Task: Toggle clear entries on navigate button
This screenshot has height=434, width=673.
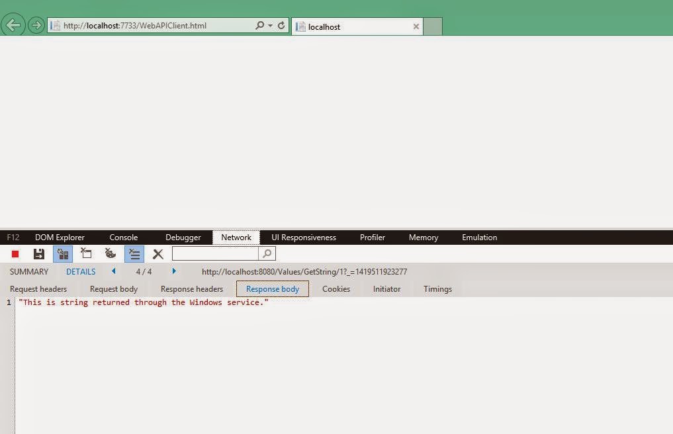Action: [x=134, y=254]
